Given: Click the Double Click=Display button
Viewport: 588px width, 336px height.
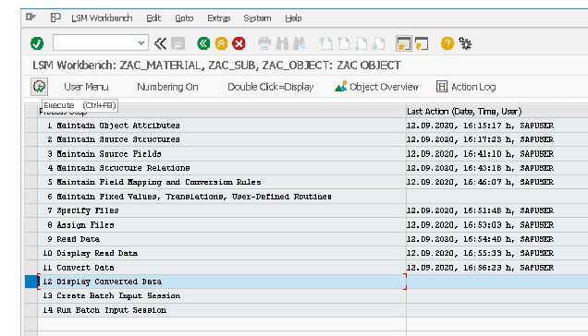Looking at the screenshot, I should pos(271,87).
